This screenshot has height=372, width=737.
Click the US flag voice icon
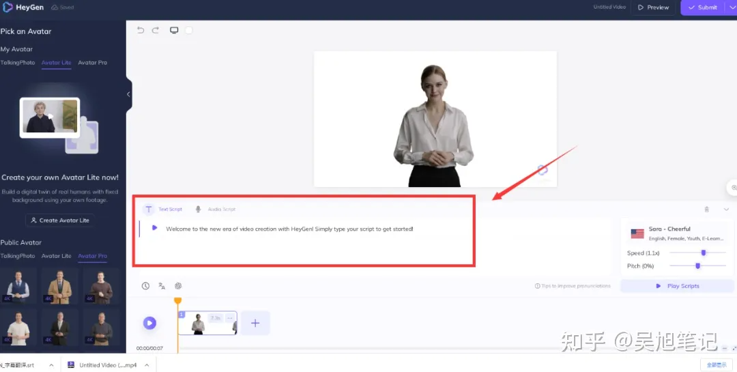tap(637, 233)
